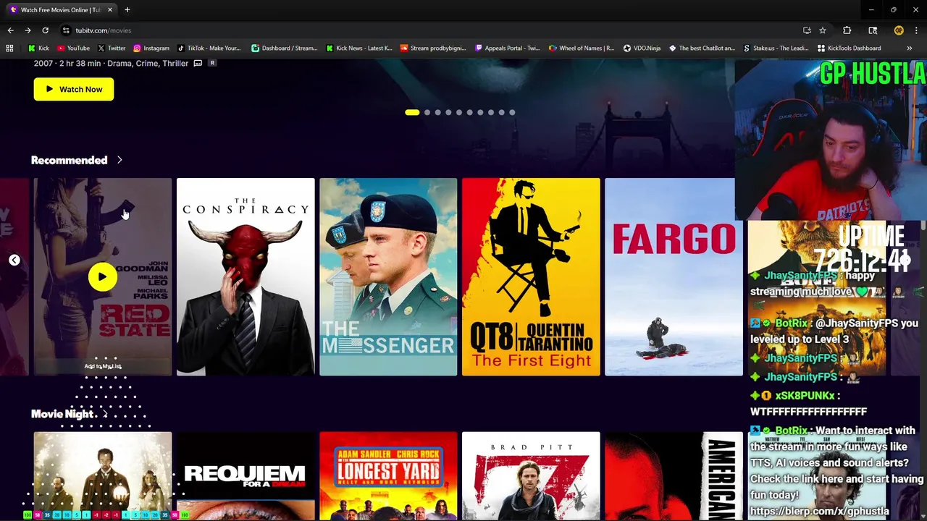Open the apps grid in bookmarks bar
The width and height of the screenshot is (927, 521).
pyautogui.click(x=9, y=48)
